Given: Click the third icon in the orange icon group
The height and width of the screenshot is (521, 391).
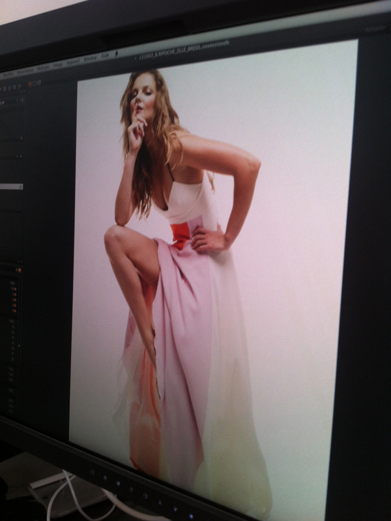Looking at the screenshot, I should [x=38, y=83].
